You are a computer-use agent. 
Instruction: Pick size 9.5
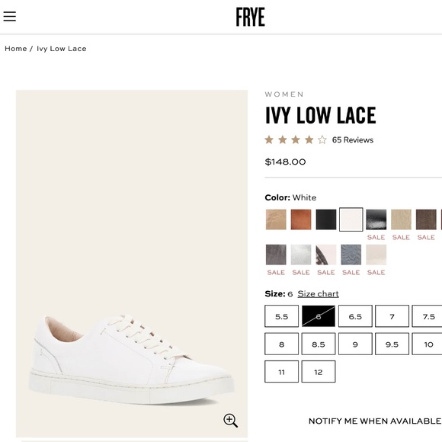(392, 344)
